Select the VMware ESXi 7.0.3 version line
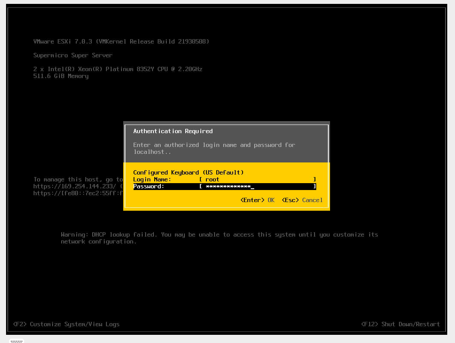This screenshot has height=343, width=455. pos(121,41)
